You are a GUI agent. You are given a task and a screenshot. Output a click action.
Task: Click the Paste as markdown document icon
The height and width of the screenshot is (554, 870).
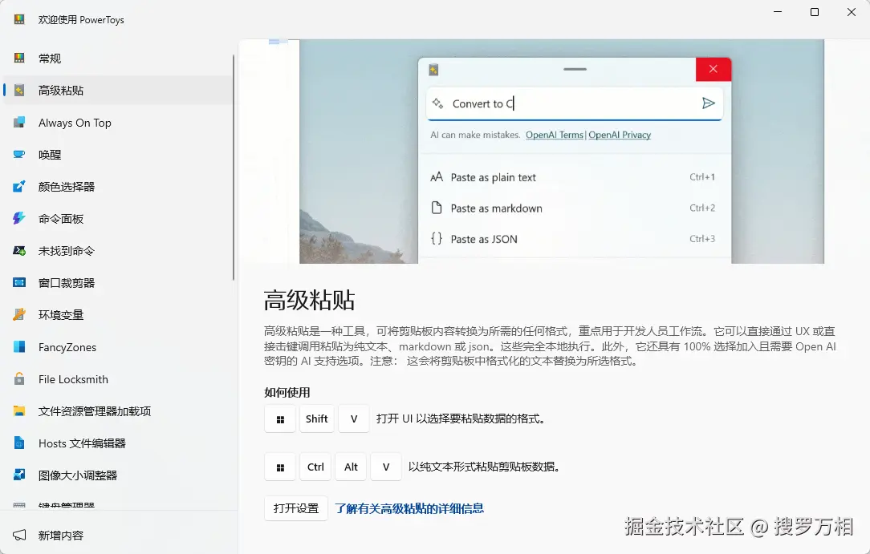(437, 208)
